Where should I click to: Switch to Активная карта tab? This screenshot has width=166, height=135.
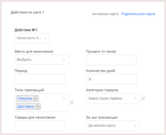[x=105, y=14]
